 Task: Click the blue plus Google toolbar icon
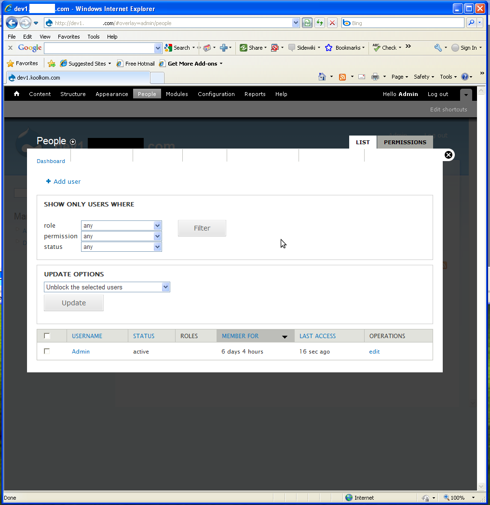coord(224,48)
